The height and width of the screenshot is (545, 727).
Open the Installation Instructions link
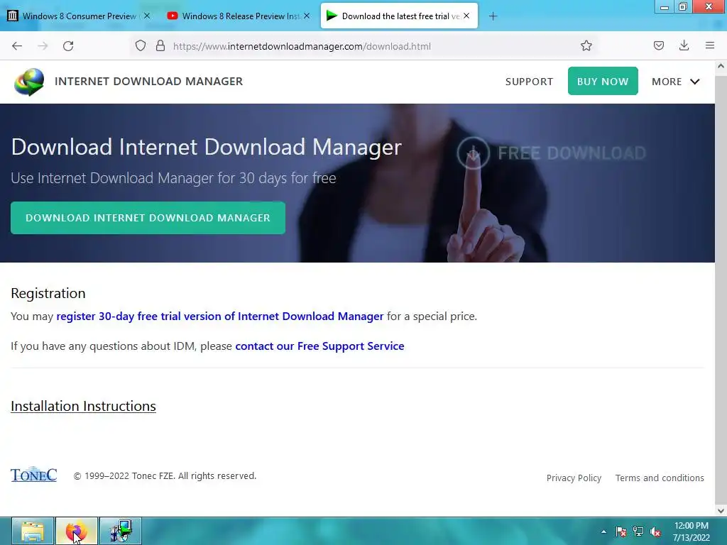pos(84,406)
